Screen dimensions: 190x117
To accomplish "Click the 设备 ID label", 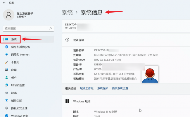I will (77, 64).
